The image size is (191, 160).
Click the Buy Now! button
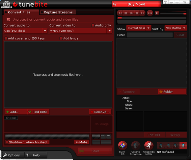(136, 4)
